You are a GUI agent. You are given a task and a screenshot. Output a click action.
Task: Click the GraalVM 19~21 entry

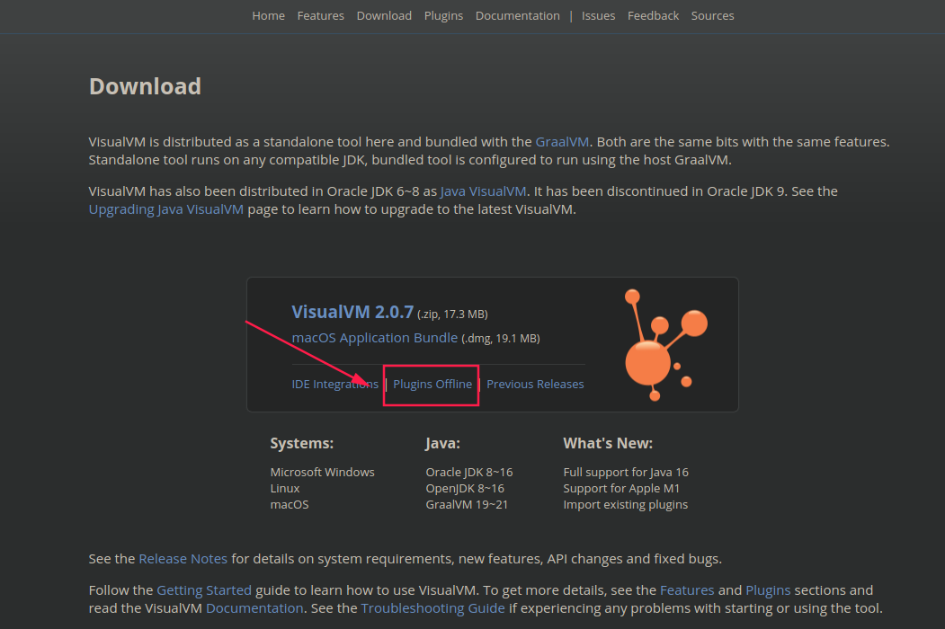(467, 504)
